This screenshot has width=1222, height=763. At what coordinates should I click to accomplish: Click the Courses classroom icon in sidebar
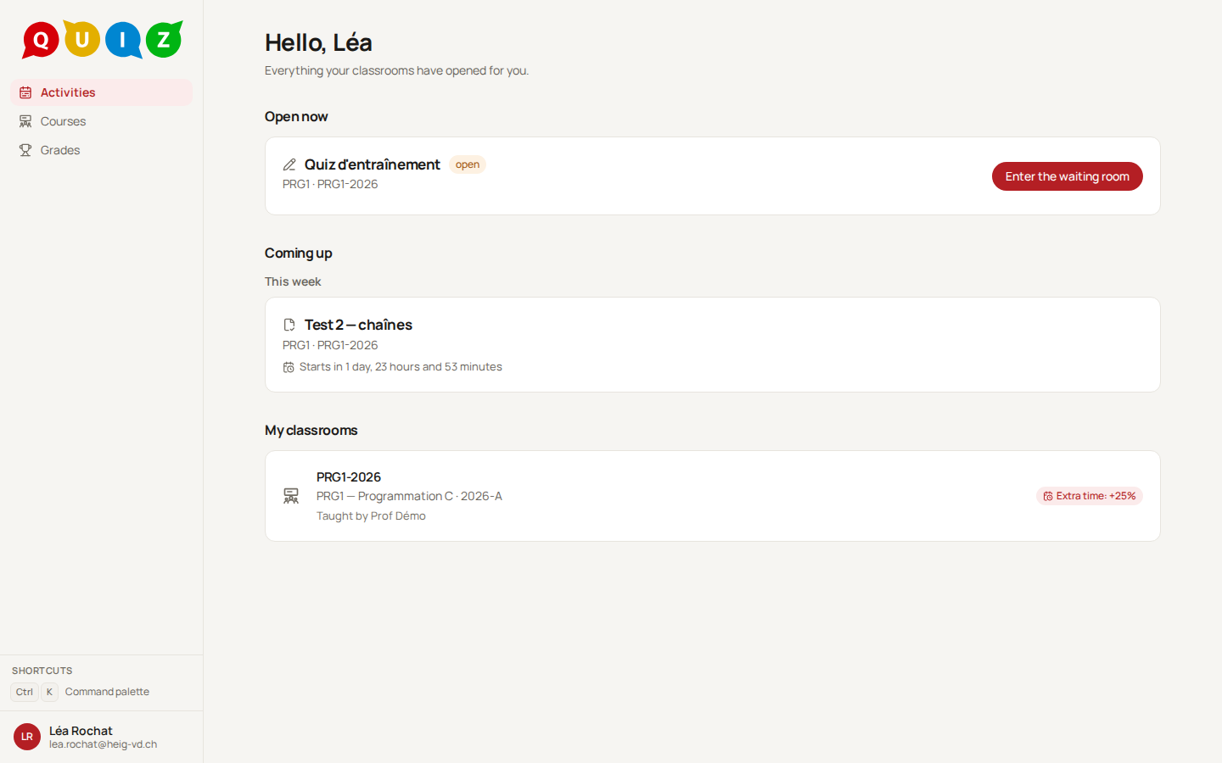point(25,121)
